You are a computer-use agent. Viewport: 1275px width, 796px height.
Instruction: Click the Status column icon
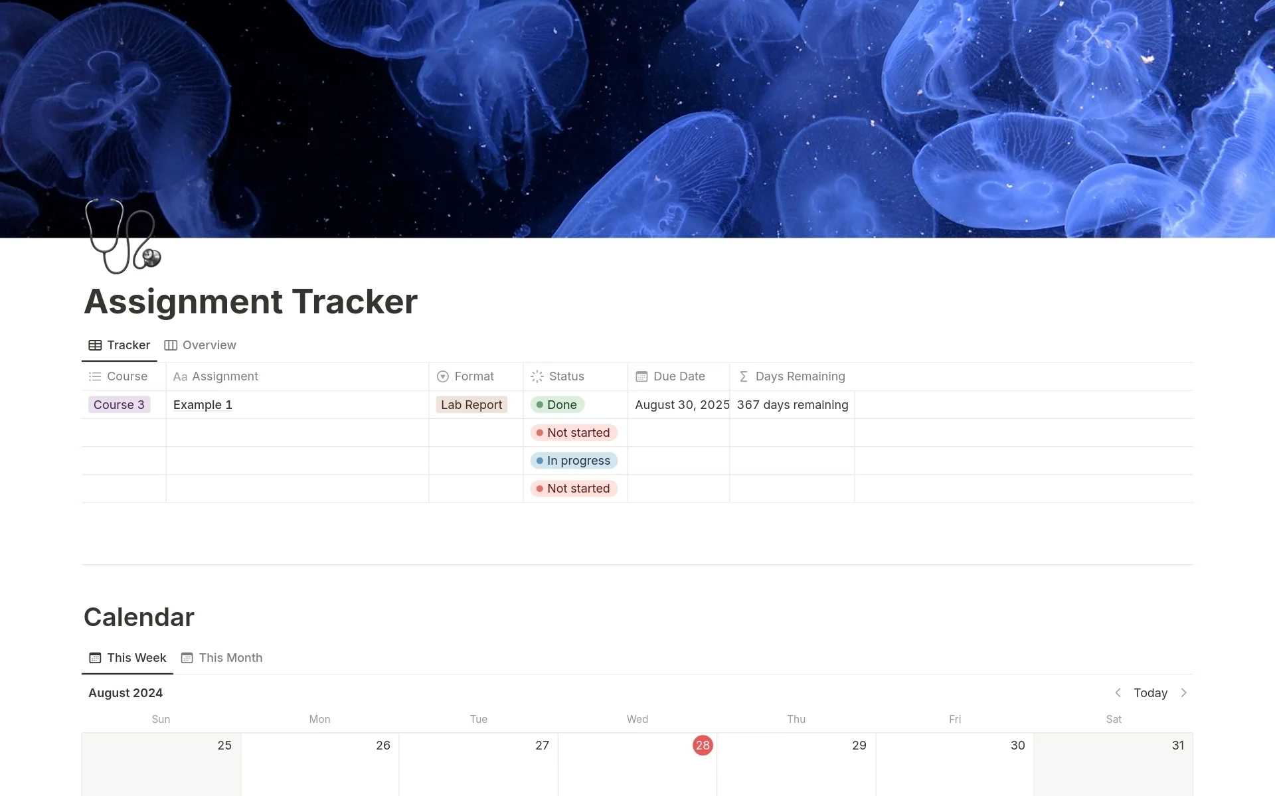coord(537,376)
